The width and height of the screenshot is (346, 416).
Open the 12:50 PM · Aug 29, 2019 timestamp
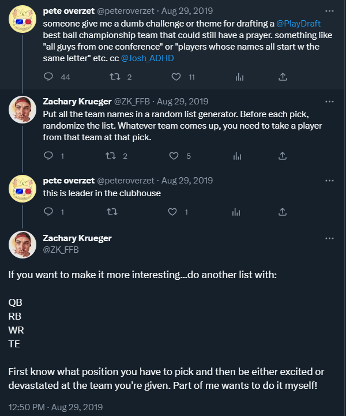(x=56, y=406)
